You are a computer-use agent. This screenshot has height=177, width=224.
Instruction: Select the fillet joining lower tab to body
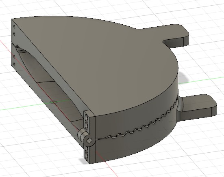[x=180, y=105]
